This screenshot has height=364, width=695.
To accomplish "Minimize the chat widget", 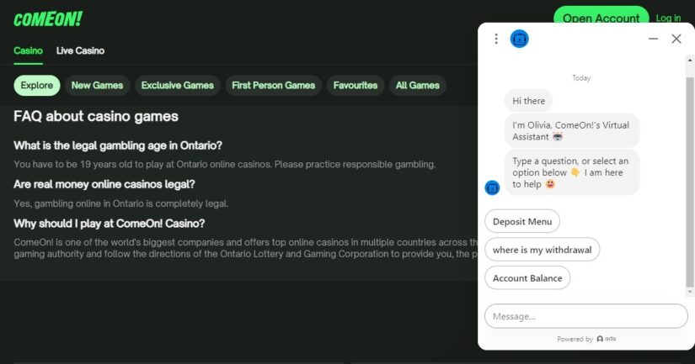I will pos(653,39).
